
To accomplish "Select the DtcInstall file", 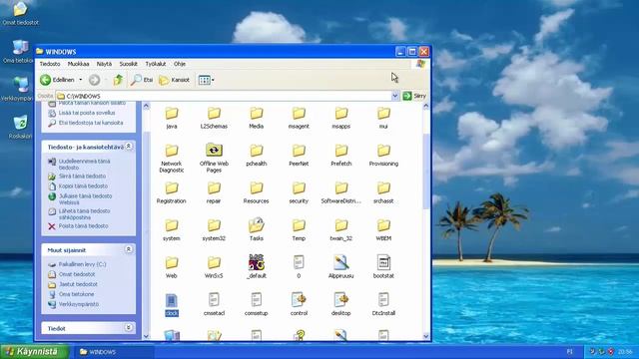I will click(383, 304).
